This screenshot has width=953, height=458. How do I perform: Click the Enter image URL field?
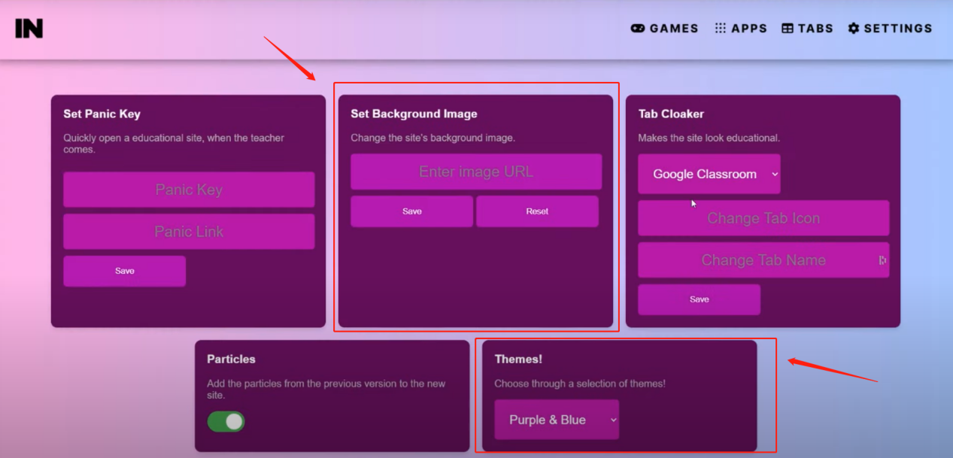(475, 171)
